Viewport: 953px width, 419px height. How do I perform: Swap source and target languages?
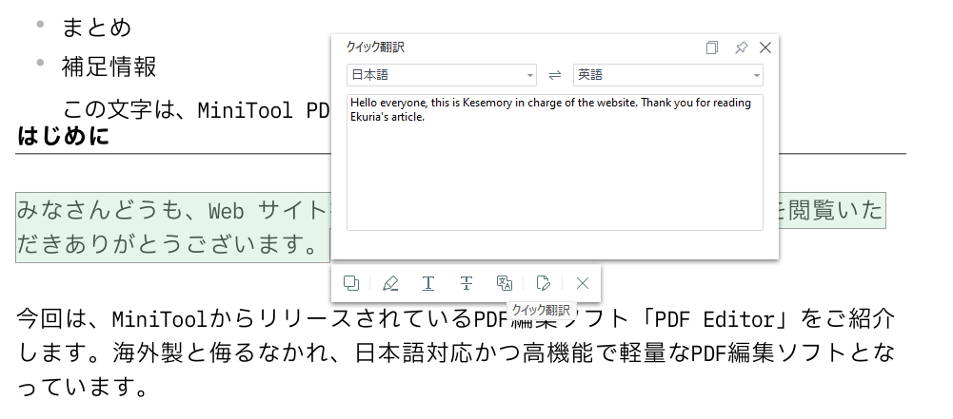(555, 75)
